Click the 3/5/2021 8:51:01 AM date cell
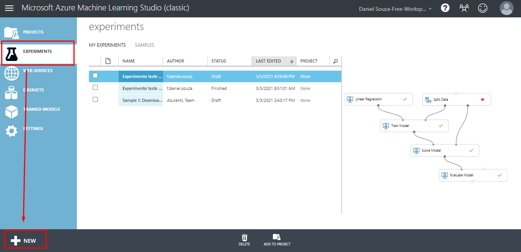This screenshot has height=252, width=521. [276, 88]
